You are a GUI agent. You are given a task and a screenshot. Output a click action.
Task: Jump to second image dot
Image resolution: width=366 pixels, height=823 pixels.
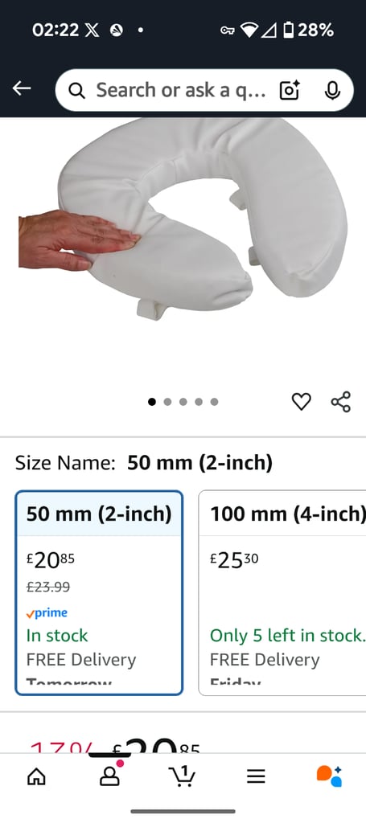click(167, 402)
